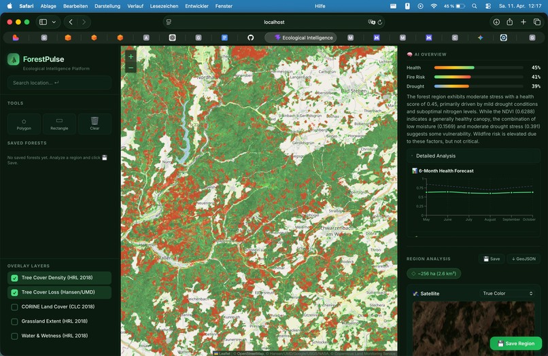Open the Entwickler menu
The height and width of the screenshot is (356, 548).
[x=196, y=6]
